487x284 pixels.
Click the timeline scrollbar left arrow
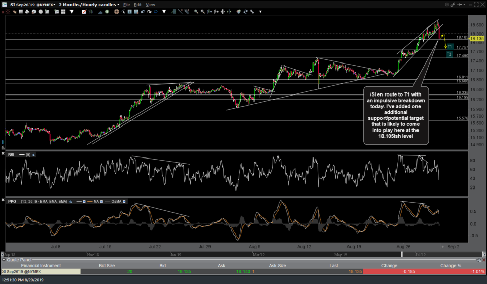coord(2,255)
